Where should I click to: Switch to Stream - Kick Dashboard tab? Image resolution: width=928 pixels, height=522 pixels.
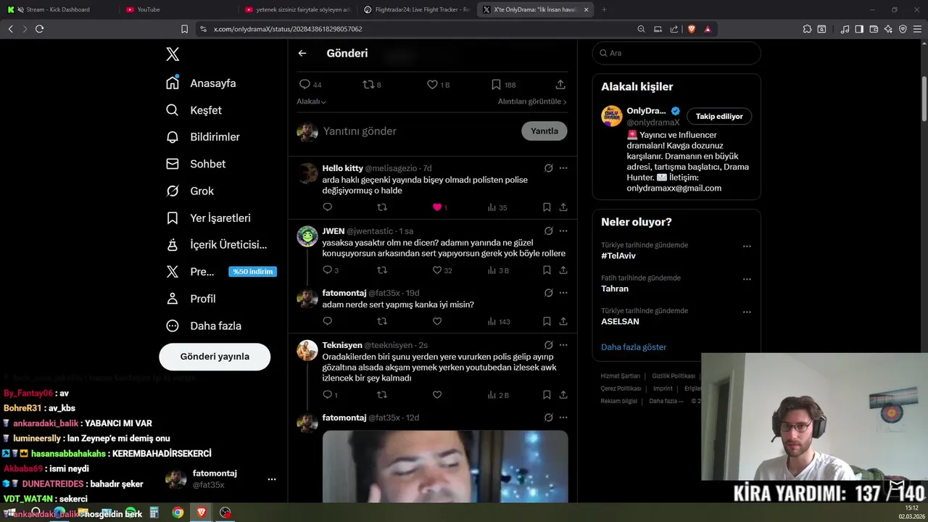pos(58,9)
